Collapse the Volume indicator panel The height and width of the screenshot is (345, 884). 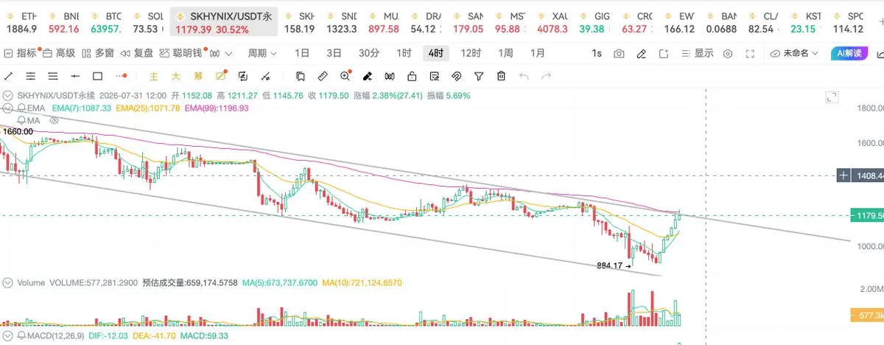click(7, 282)
